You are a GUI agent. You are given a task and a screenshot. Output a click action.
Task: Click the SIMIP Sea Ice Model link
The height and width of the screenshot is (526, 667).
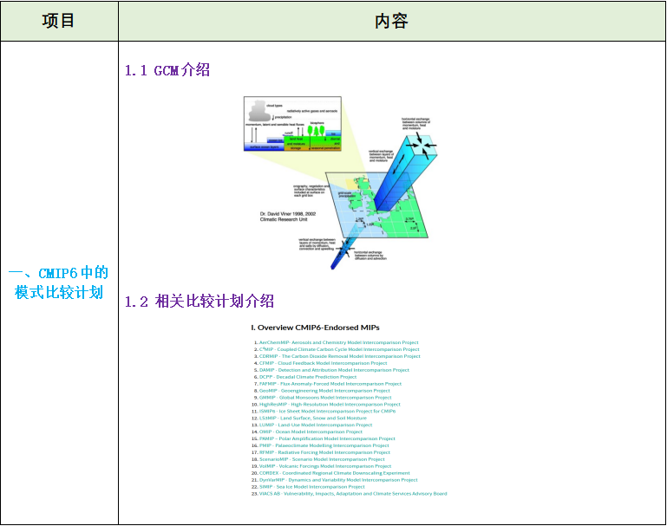pos(311,486)
